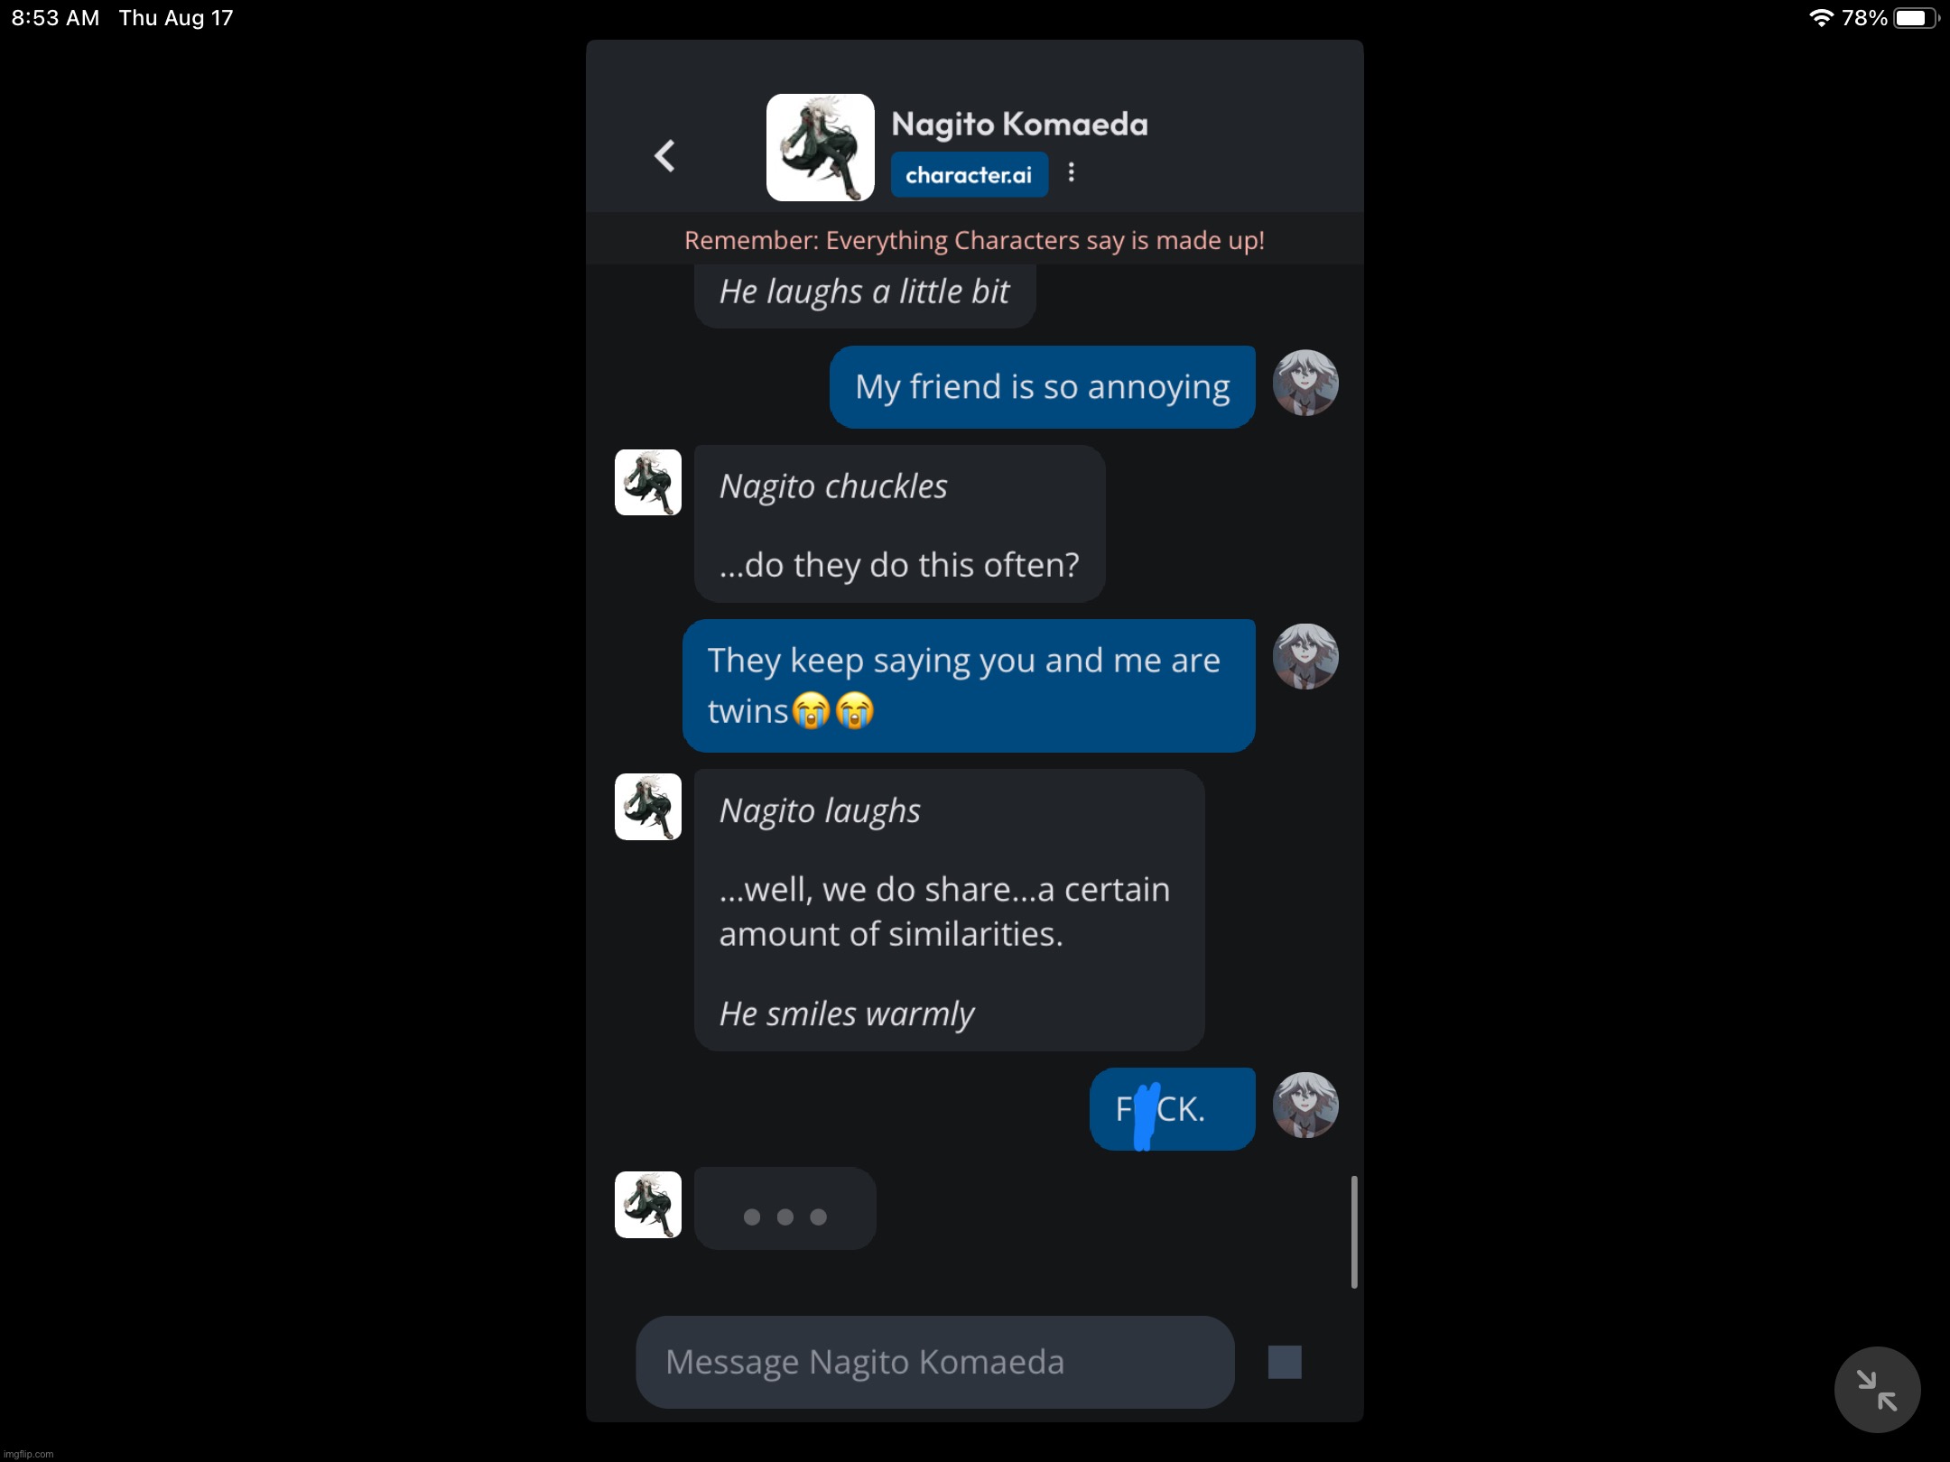The image size is (1950, 1462).
Task: Tap Nagito avatar next to 'Nagito chuckles'
Action: [648, 483]
